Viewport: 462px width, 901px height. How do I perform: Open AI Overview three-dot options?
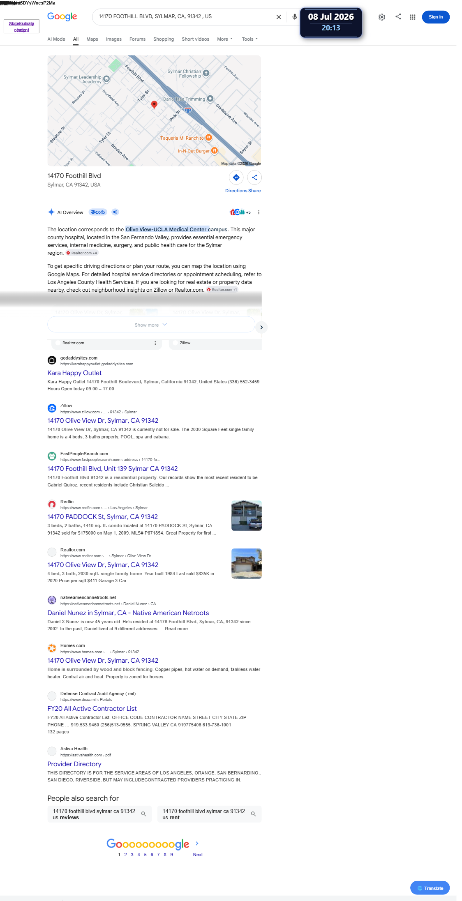259,212
